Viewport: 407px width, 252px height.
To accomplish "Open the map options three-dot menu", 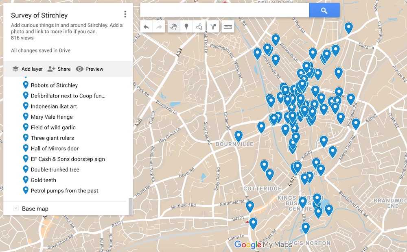I will (x=125, y=15).
